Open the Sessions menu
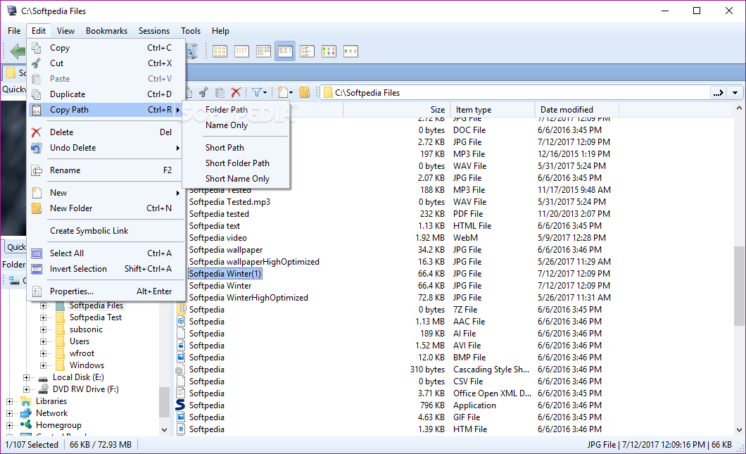The width and height of the screenshot is (746, 454). coord(154,31)
